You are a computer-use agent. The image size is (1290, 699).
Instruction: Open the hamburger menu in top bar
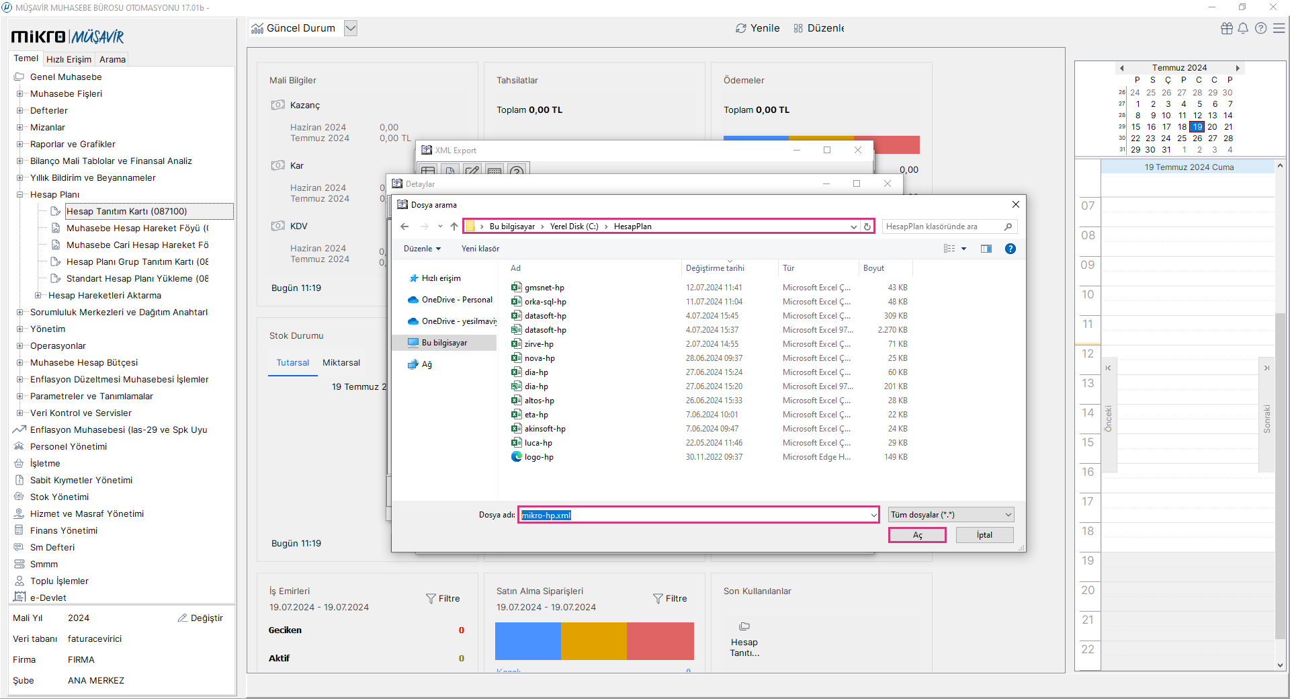[x=1279, y=28]
